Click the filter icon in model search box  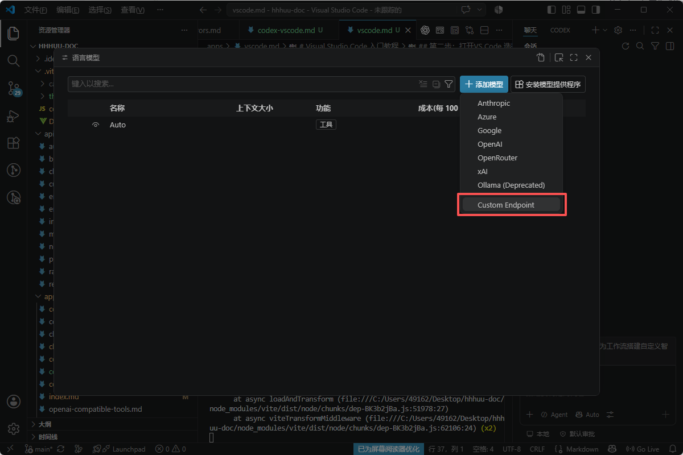point(449,84)
